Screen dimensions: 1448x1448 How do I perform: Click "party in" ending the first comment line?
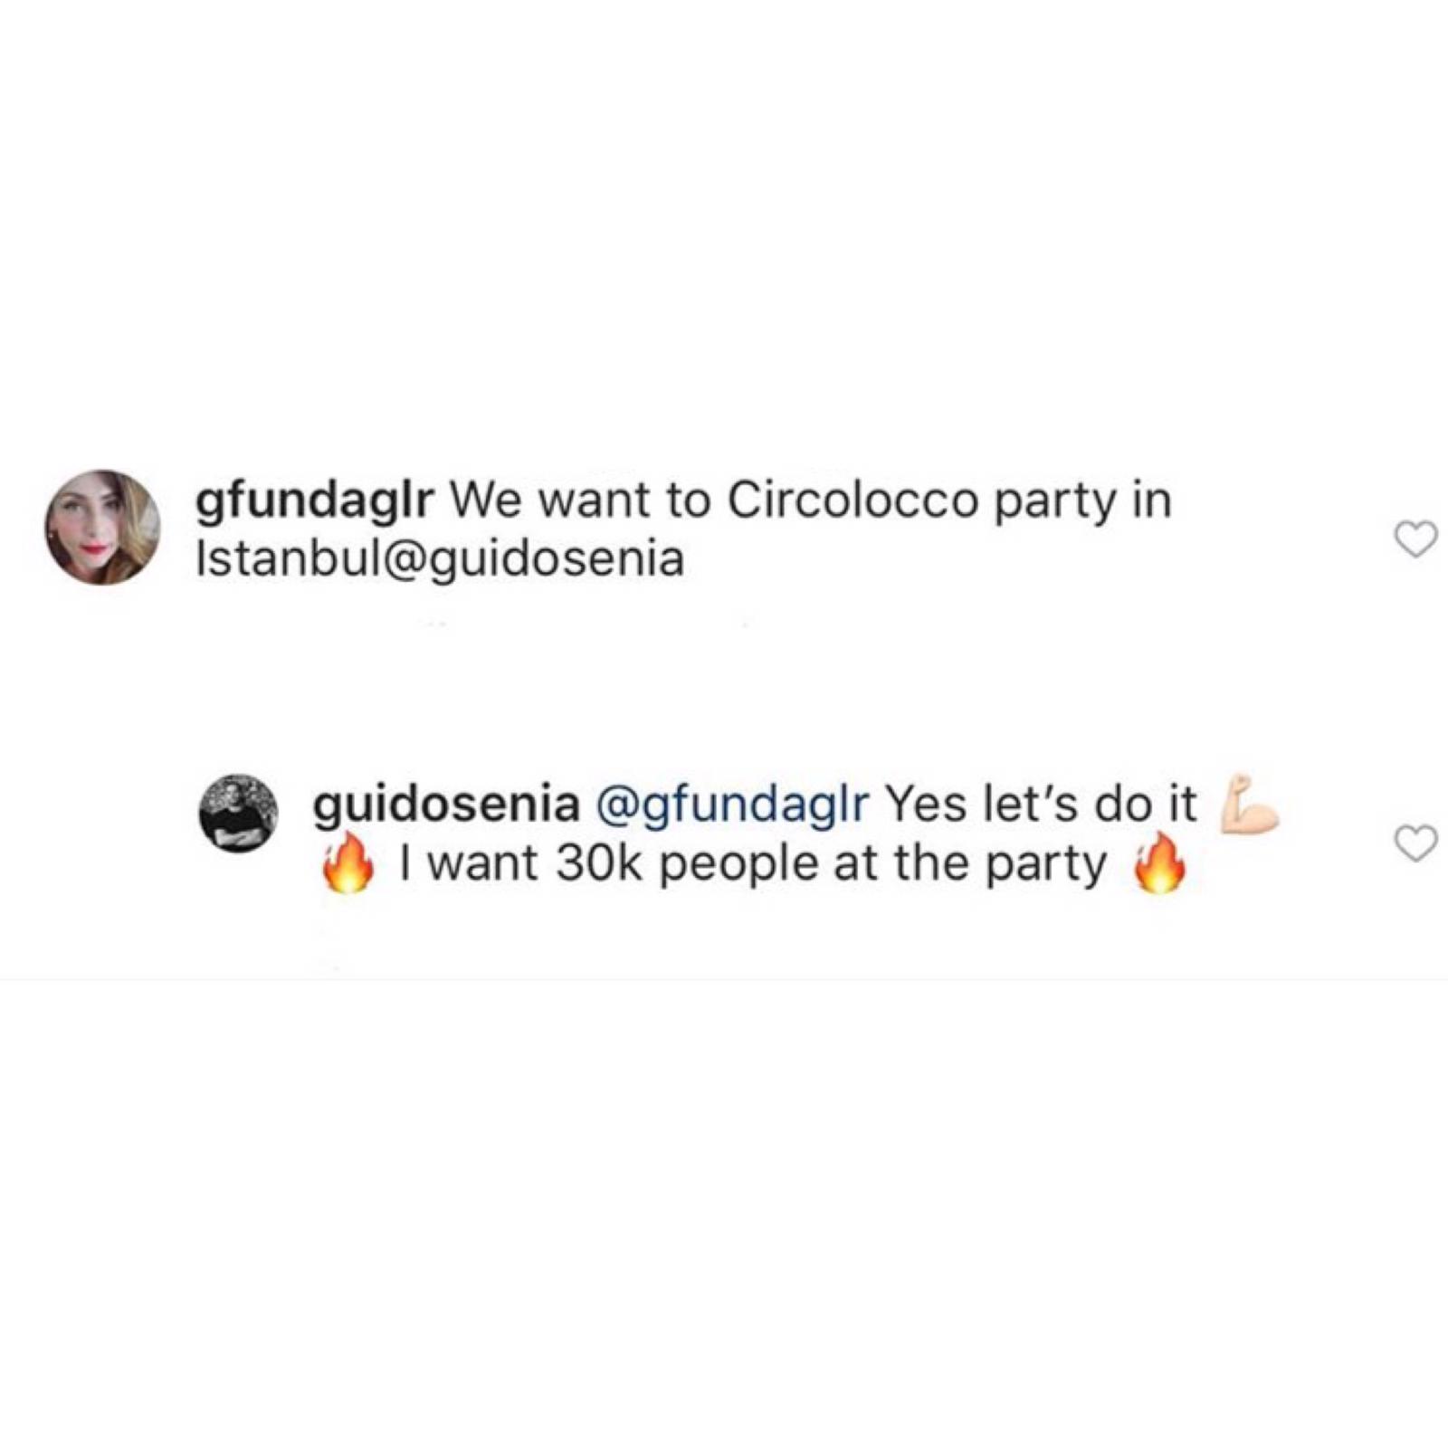1082,501
